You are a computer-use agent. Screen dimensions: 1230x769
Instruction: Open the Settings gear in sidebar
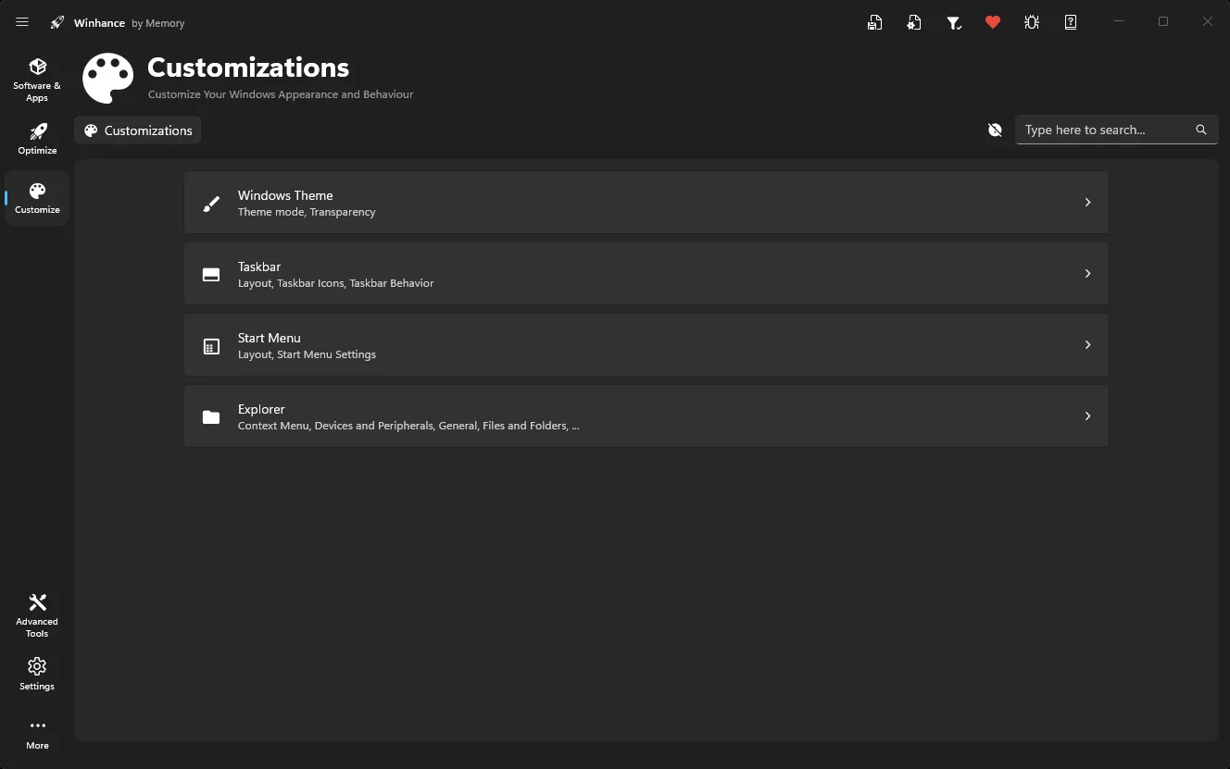coord(37,674)
